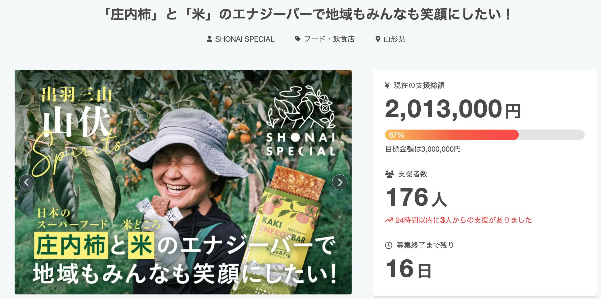Viewport: 601px width, 299px height.
Task: Go to the previous carousel image
Action: click(x=27, y=182)
